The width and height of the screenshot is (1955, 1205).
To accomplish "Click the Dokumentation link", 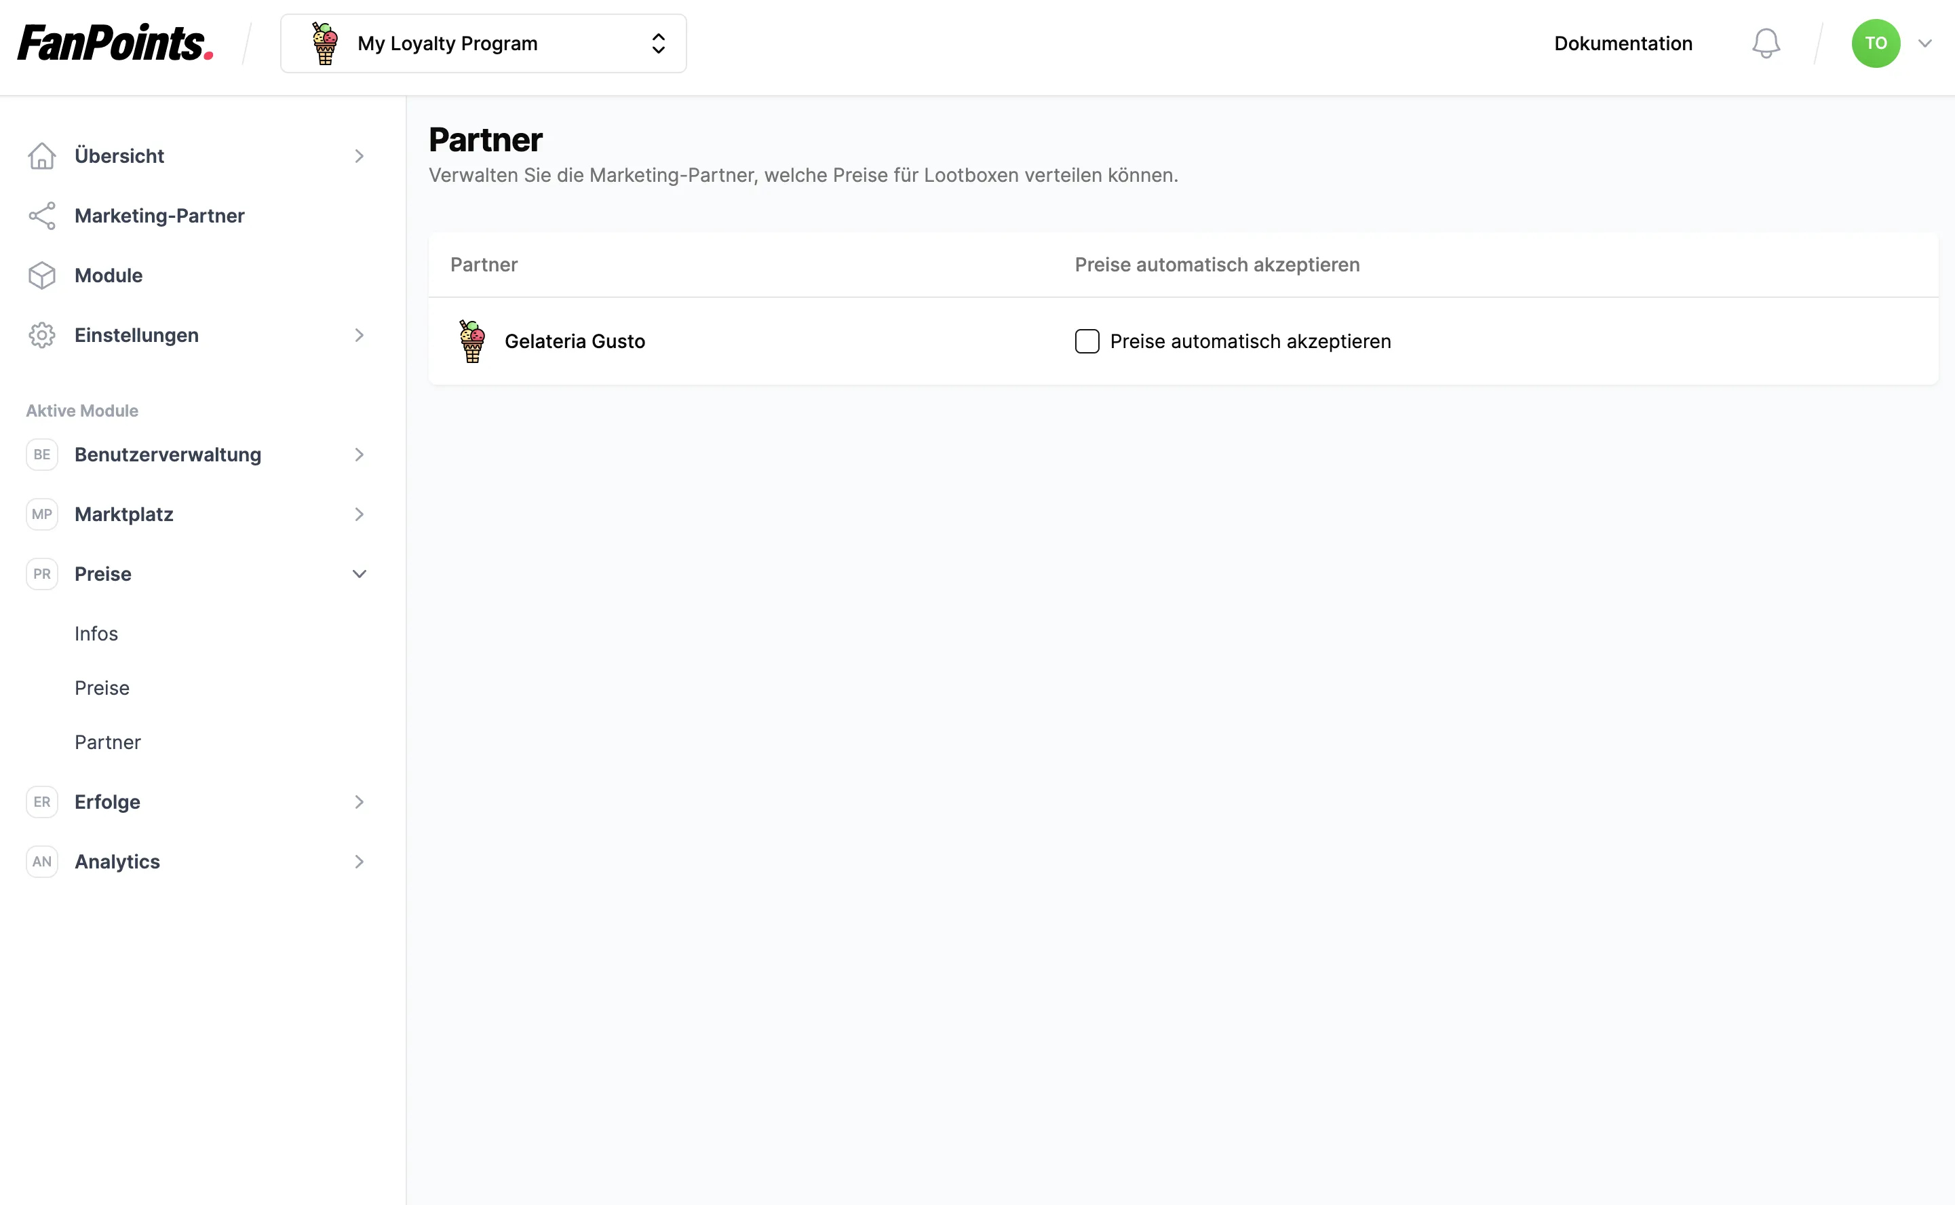I will pos(1623,42).
